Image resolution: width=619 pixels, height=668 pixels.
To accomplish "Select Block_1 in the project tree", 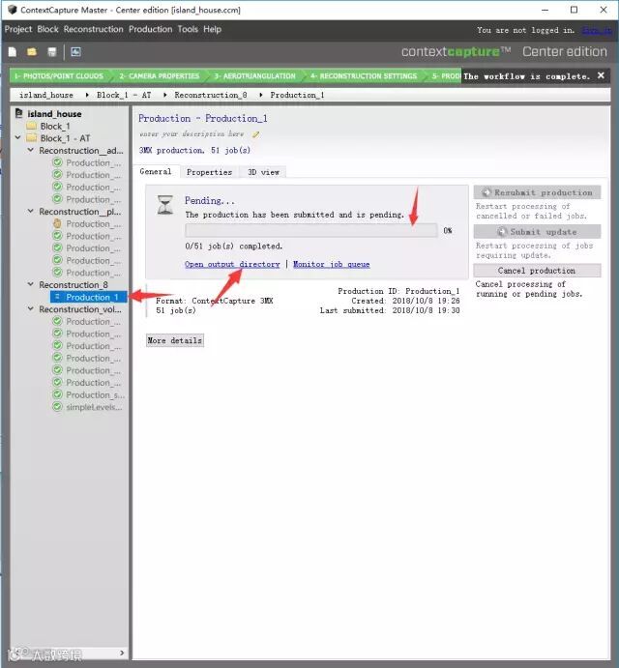I will tap(55, 126).
